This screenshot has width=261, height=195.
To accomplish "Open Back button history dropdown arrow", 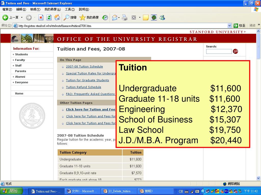I will point(22,18).
